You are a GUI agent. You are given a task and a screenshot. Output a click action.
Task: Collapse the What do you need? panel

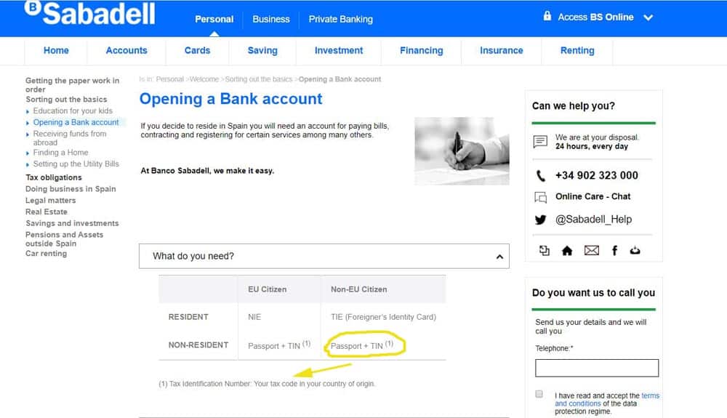pos(324,257)
